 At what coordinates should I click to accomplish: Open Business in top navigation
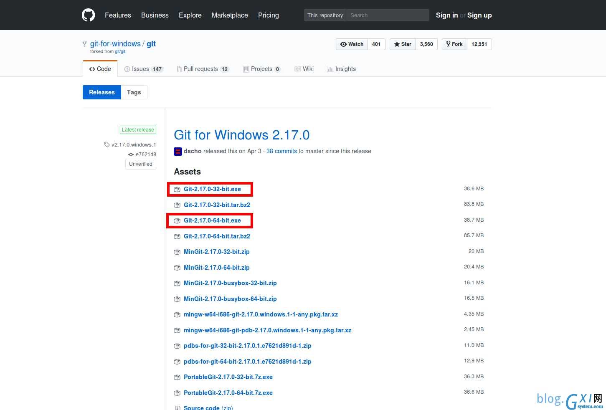(155, 15)
